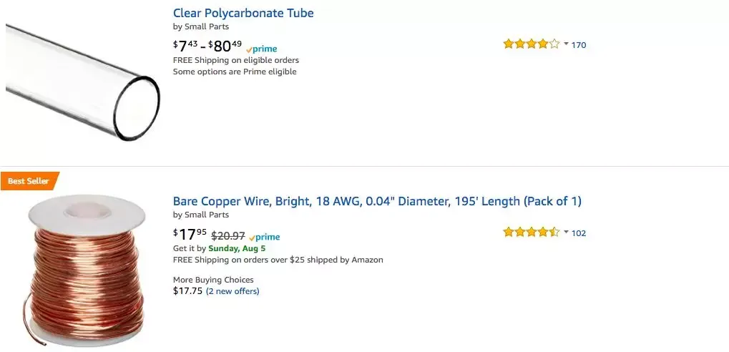Open the (2 new offers) link
This screenshot has width=729, height=352.
tap(233, 291)
